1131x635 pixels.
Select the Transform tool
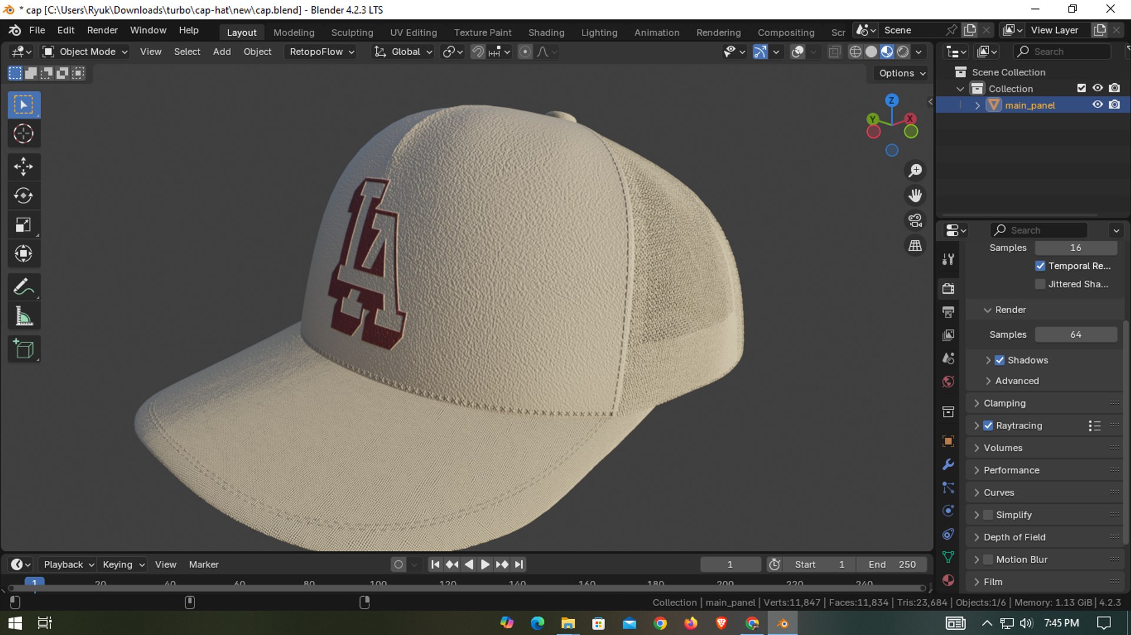(x=24, y=254)
